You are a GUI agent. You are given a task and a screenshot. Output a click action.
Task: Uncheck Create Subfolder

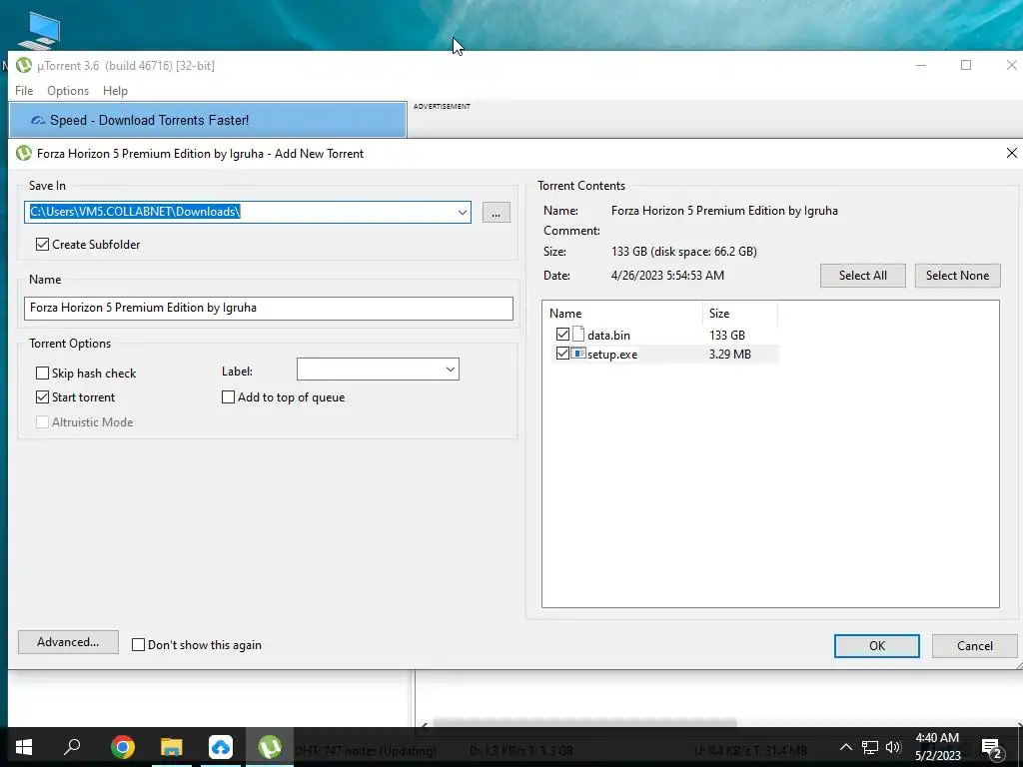pos(42,245)
